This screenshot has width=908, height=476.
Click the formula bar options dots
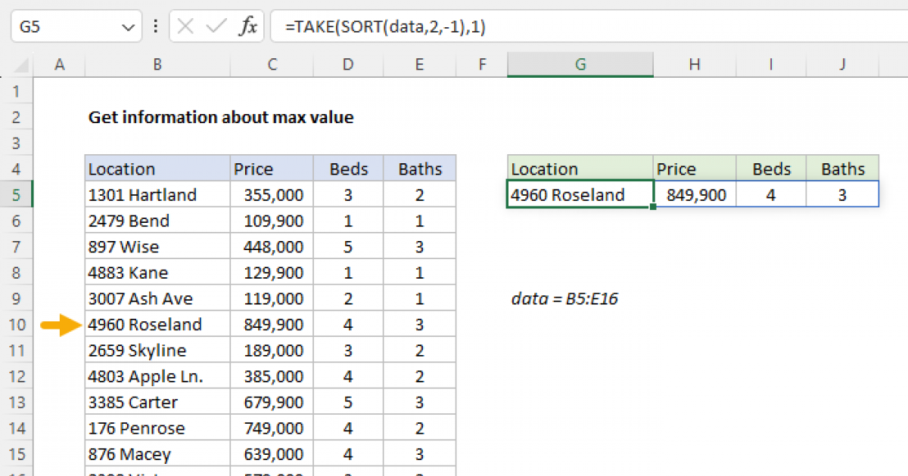coord(156,27)
